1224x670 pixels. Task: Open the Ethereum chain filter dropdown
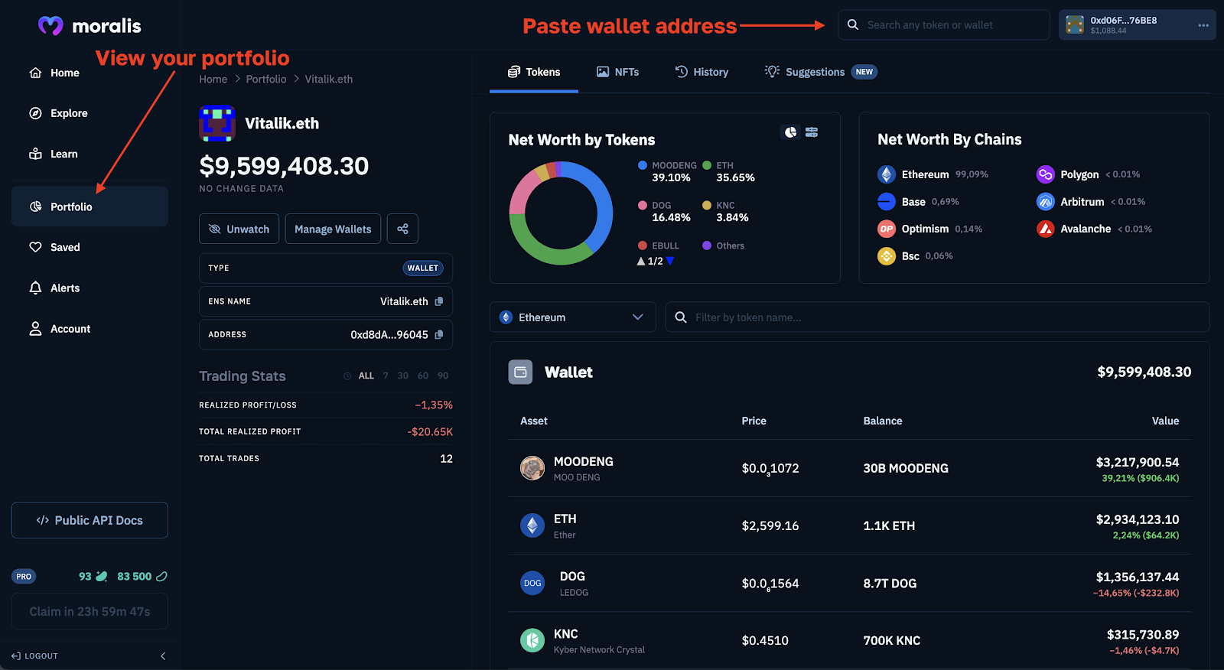click(x=572, y=317)
